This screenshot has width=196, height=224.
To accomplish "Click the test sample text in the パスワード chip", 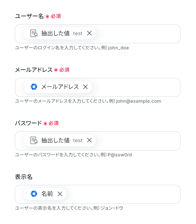I will click(x=78, y=140).
